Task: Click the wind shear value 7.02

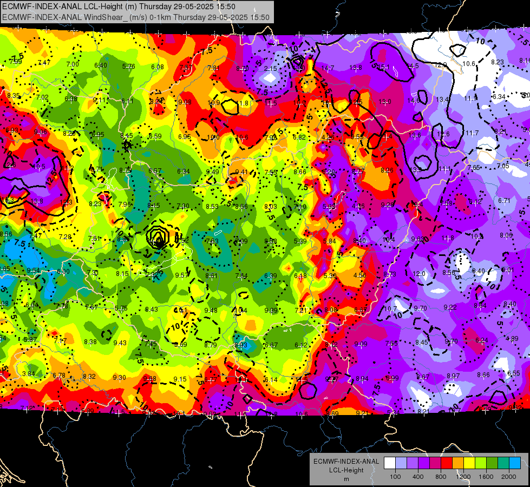Action: [x=42, y=97]
